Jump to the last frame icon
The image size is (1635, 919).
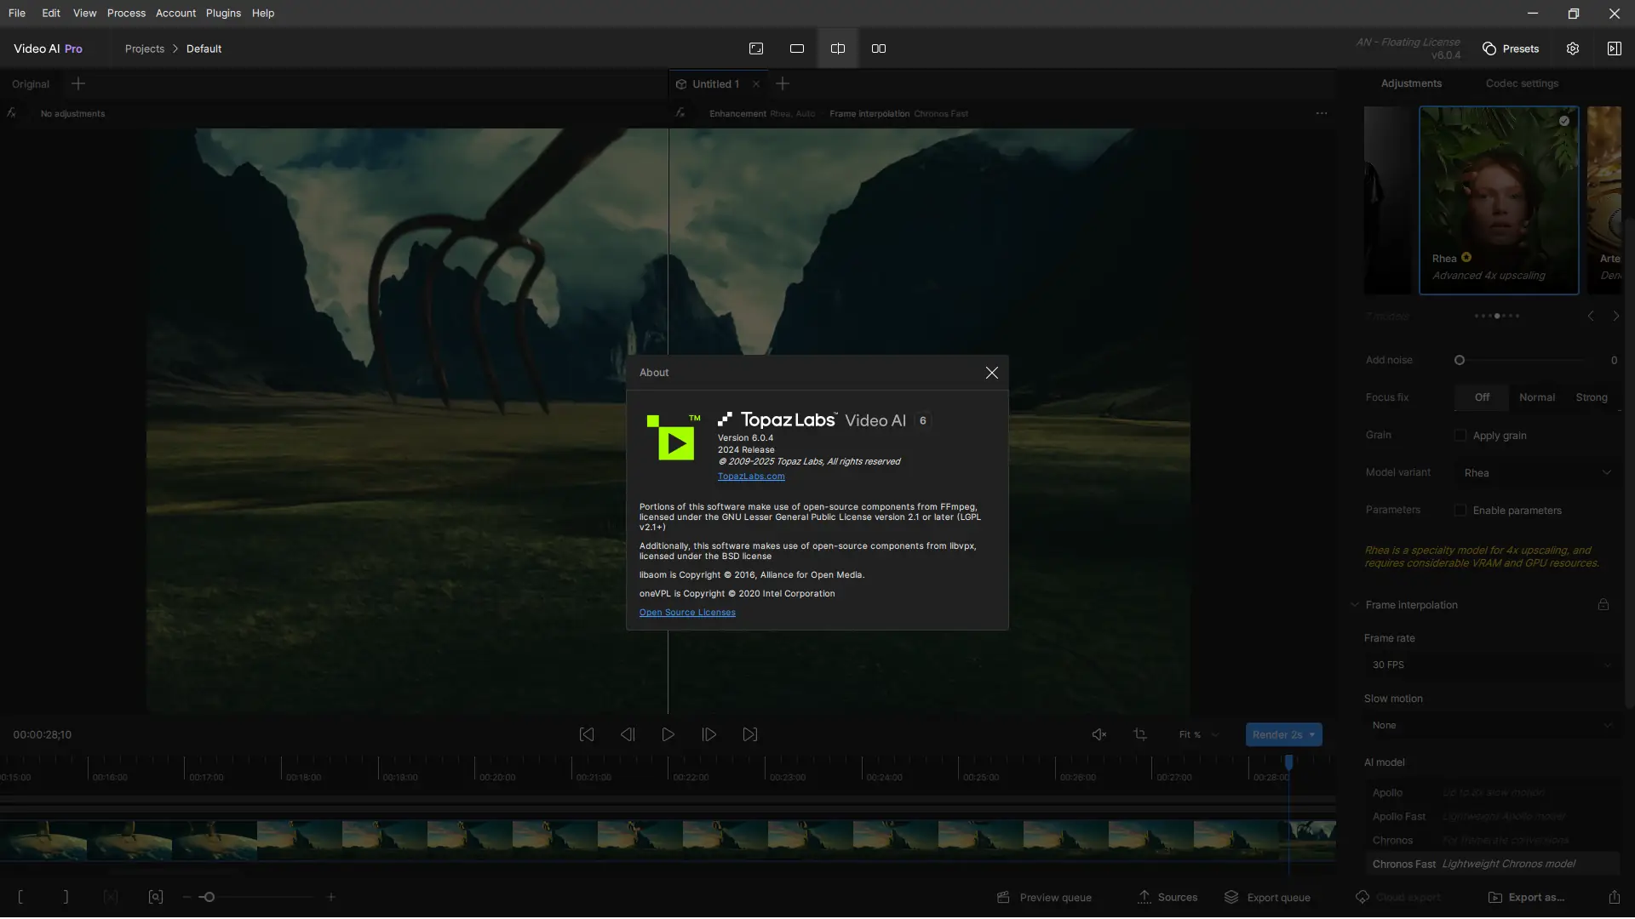[750, 734]
